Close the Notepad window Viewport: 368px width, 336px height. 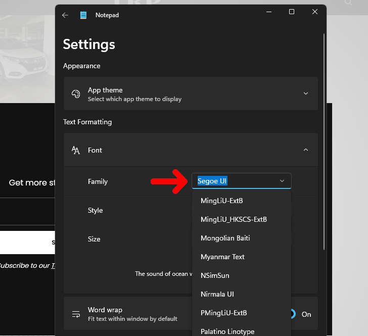coord(315,12)
